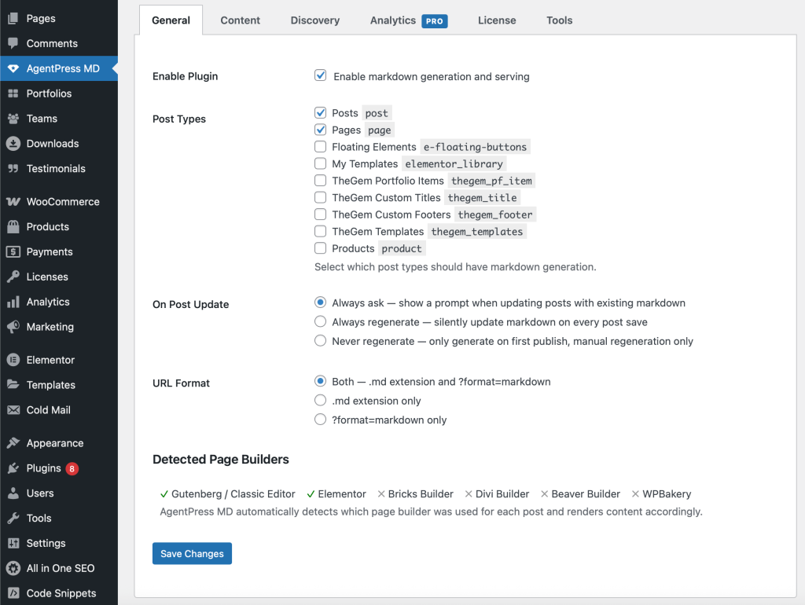Check the Products product checkbox
The image size is (805, 605).
pyautogui.click(x=321, y=248)
